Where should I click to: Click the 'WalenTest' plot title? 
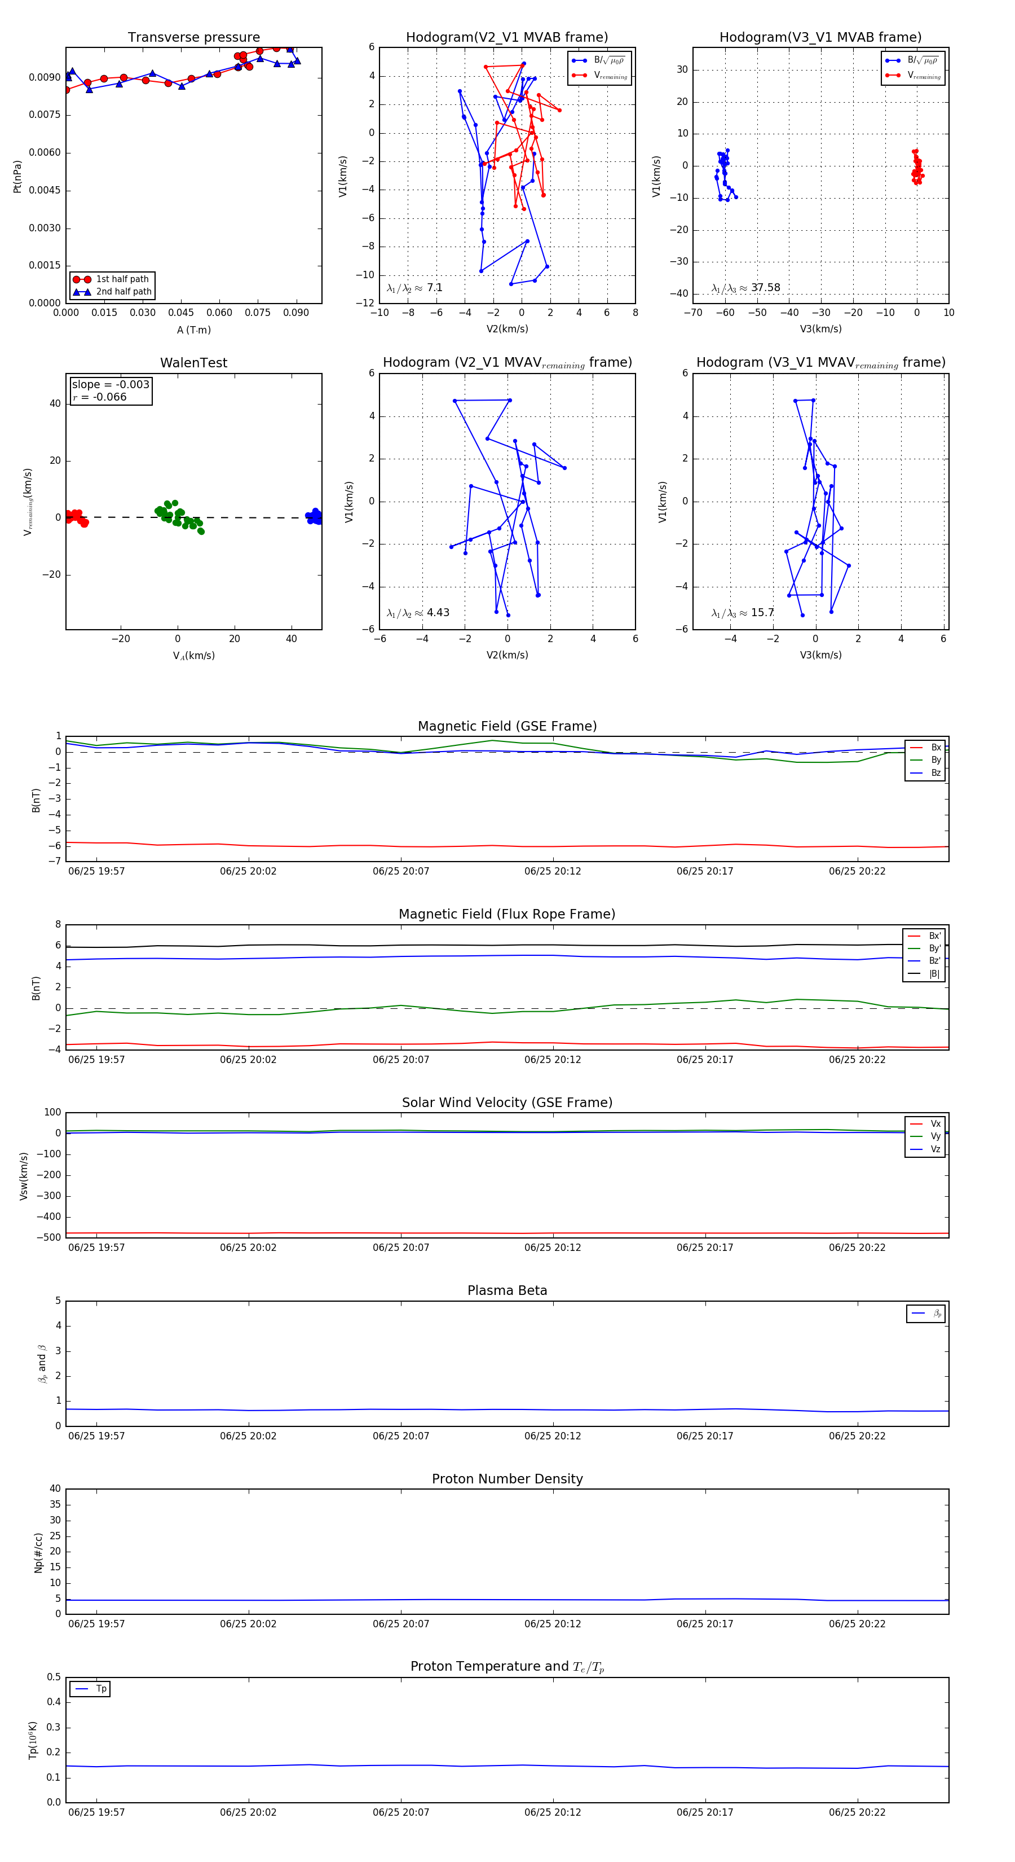click(193, 363)
